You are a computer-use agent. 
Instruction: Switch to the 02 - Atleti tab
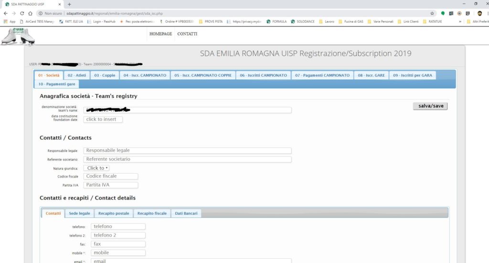[77, 75]
